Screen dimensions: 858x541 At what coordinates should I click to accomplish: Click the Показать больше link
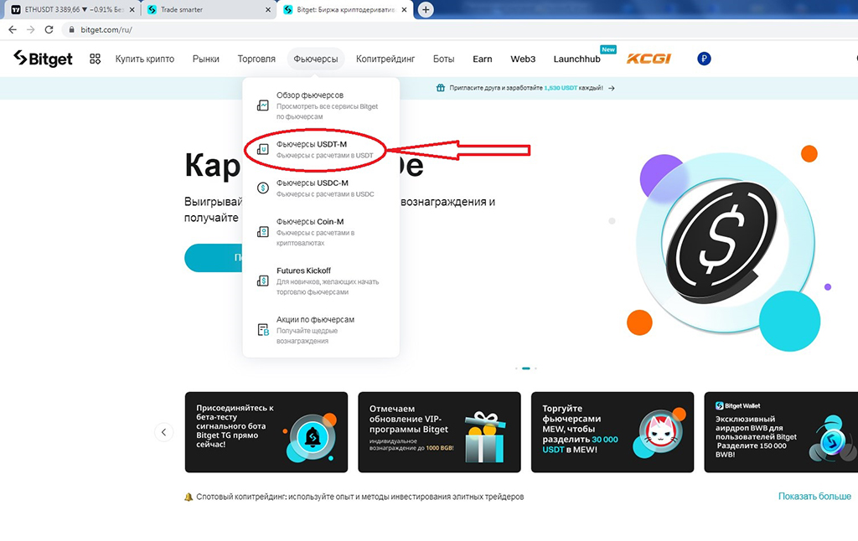[814, 497]
